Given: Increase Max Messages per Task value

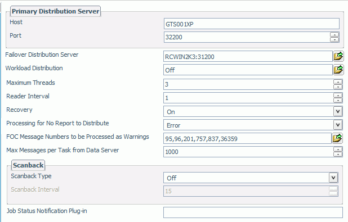Looking at the screenshot, I should point(338,149).
